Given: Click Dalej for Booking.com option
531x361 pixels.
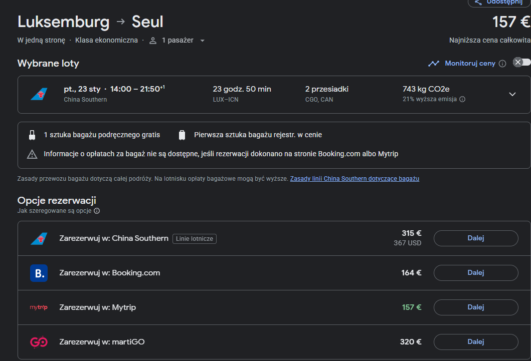Looking at the screenshot, I should [476, 273].
